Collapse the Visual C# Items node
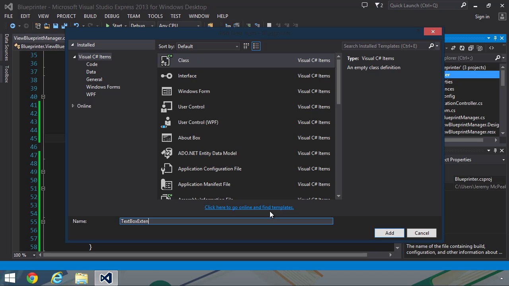 [74, 57]
